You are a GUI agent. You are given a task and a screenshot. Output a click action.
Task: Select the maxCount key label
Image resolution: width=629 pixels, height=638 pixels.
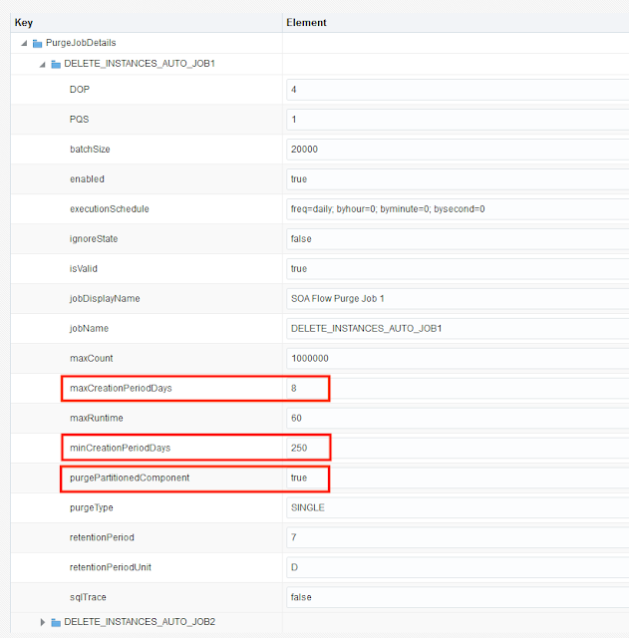point(91,359)
